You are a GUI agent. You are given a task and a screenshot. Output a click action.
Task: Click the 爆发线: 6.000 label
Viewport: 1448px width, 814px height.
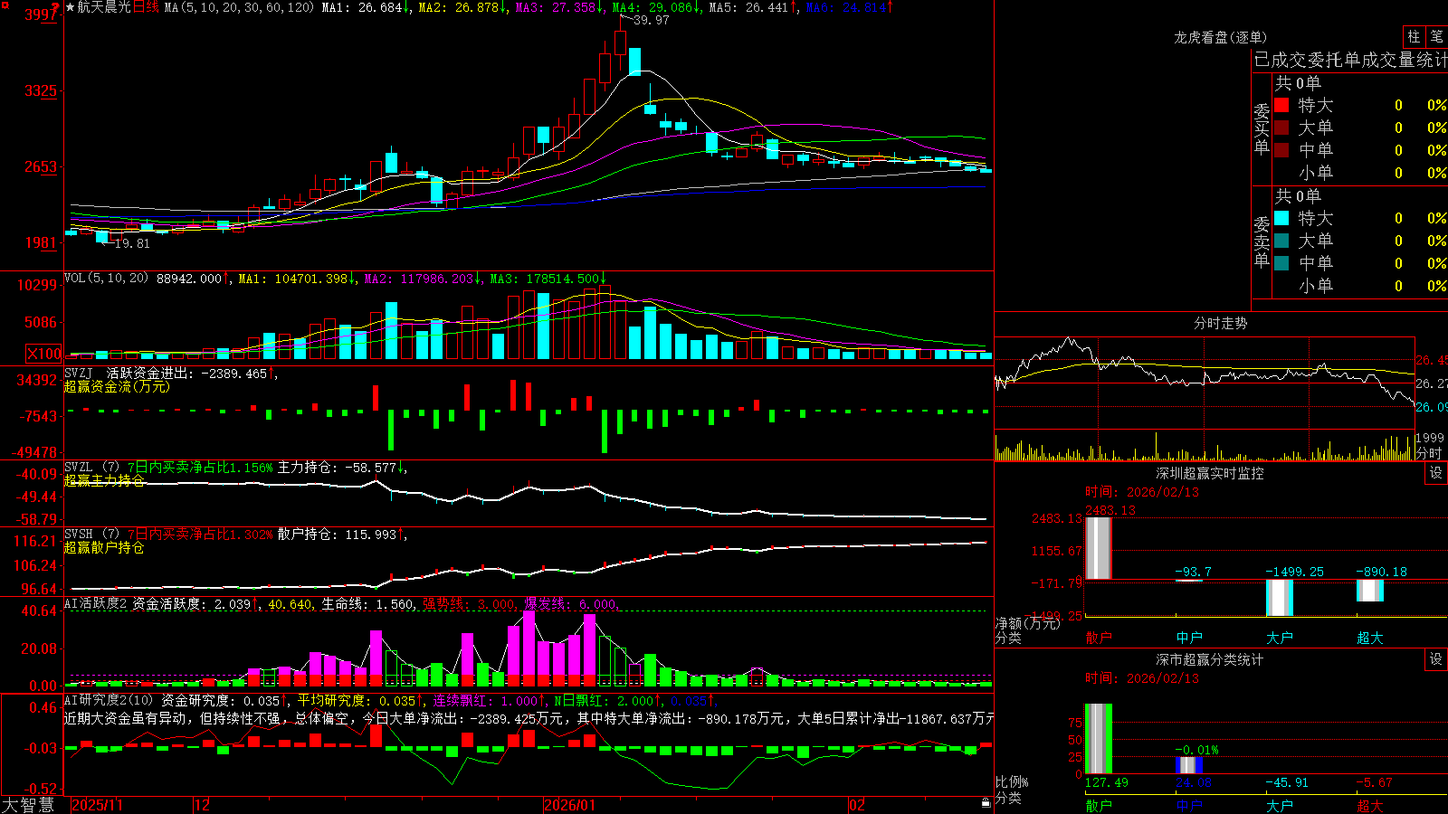click(x=571, y=604)
